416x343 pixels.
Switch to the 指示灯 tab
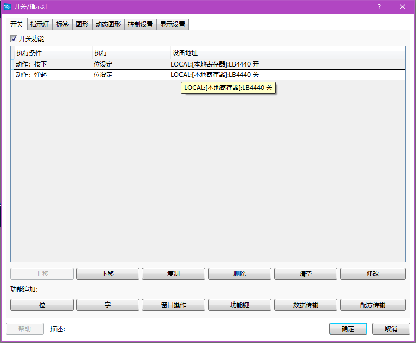coord(40,24)
